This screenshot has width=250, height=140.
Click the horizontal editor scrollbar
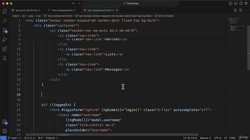click(112, 135)
